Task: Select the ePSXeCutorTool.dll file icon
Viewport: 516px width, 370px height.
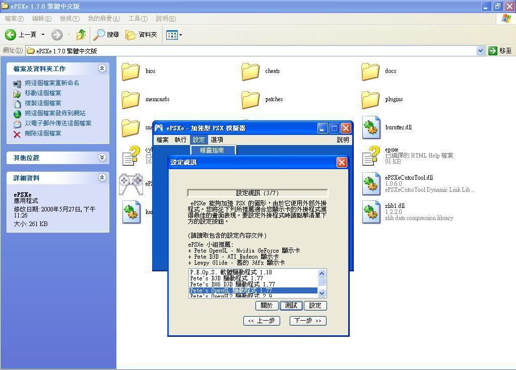Action: [x=371, y=184]
